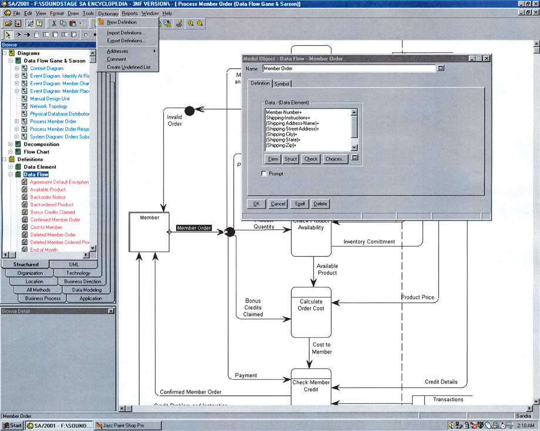The width and height of the screenshot is (540, 431).
Task: Click the Backorder Notice definition icon
Action: tap(25, 197)
